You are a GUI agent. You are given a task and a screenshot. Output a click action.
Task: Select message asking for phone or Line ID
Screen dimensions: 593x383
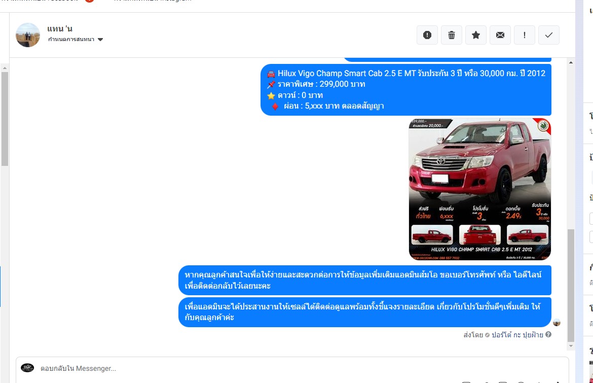click(x=365, y=280)
